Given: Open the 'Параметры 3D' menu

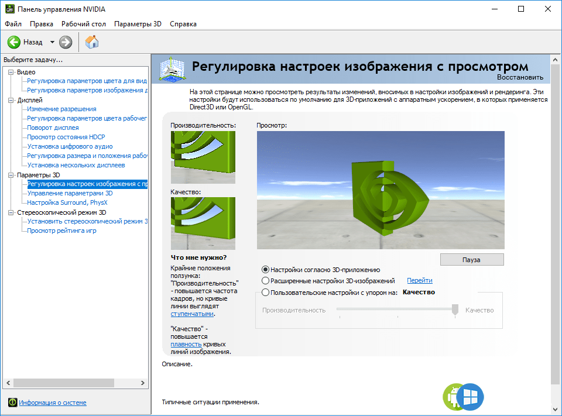Looking at the screenshot, I should click(138, 24).
